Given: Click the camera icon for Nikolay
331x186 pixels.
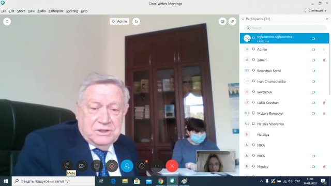Looking at the screenshot, I should [x=313, y=166].
